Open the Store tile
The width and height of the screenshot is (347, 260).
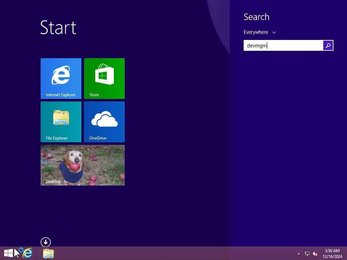[x=104, y=79]
